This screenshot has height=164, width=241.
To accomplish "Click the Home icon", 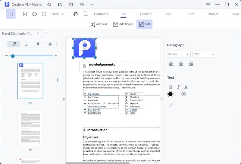I will [x=49, y=5].
